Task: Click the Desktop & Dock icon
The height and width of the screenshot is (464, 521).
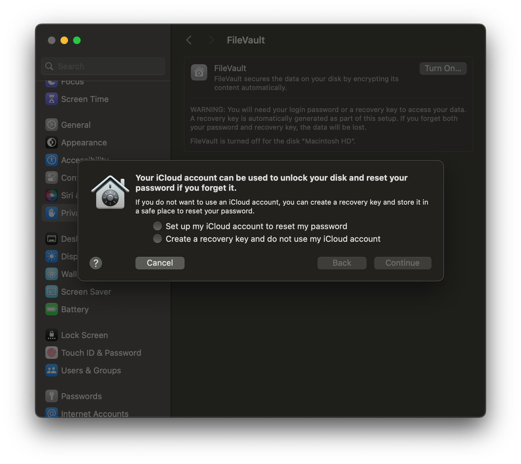Action: (52, 239)
